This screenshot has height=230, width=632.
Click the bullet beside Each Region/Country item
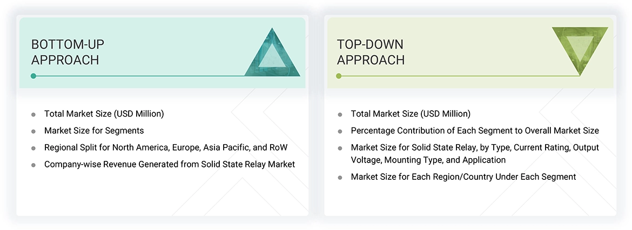click(x=340, y=177)
